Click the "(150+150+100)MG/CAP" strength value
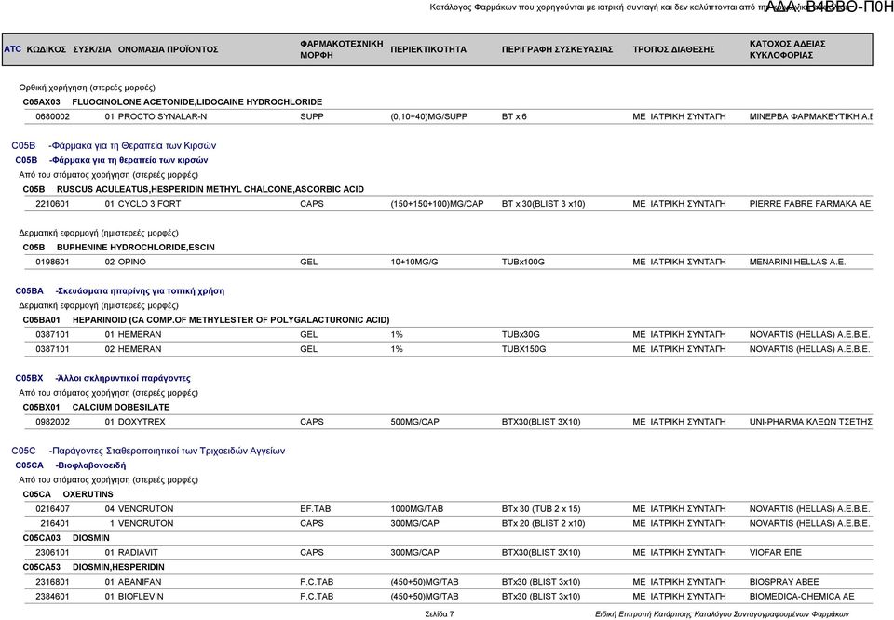The width and height of the screenshot is (894, 620). [437, 204]
